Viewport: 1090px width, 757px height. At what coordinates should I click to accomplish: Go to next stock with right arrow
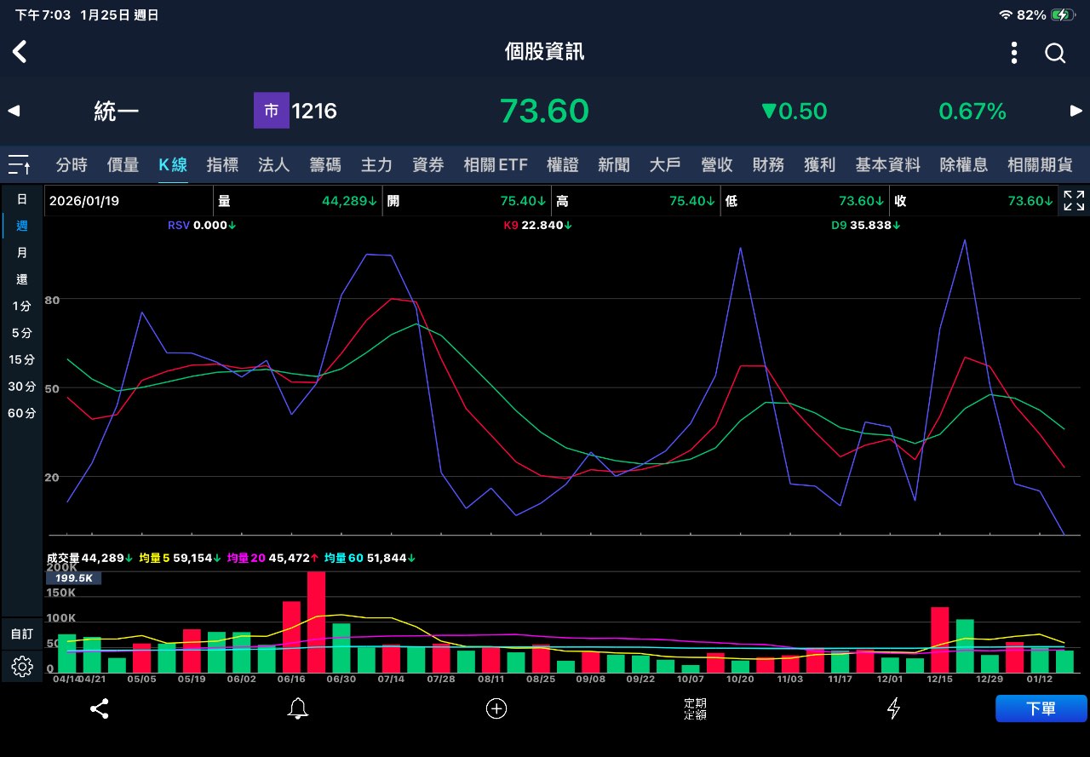(x=1076, y=111)
